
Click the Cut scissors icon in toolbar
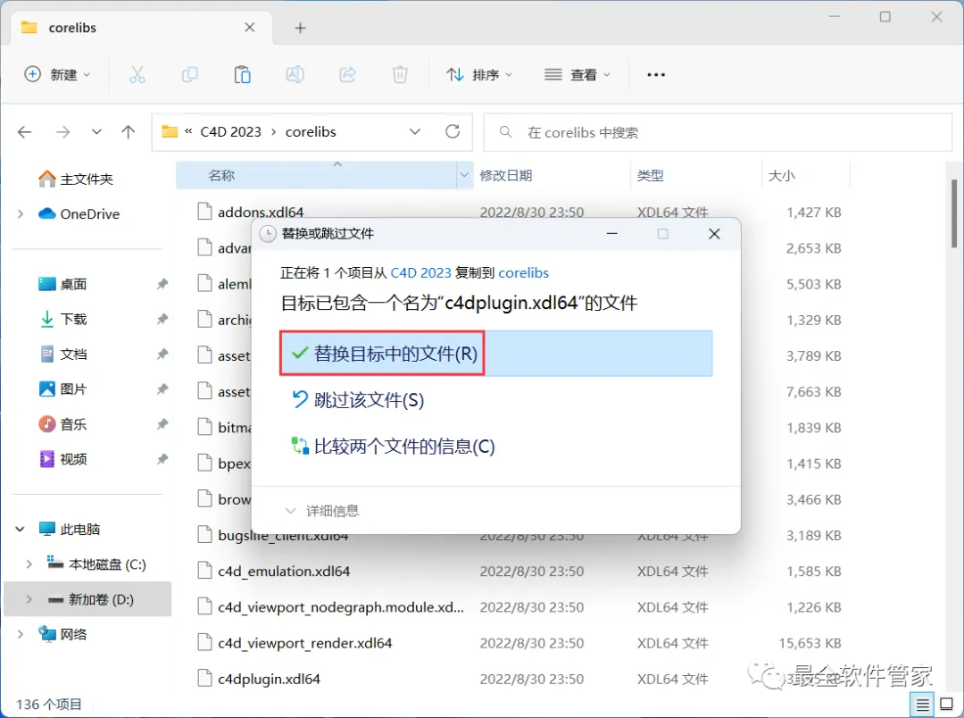[137, 74]
